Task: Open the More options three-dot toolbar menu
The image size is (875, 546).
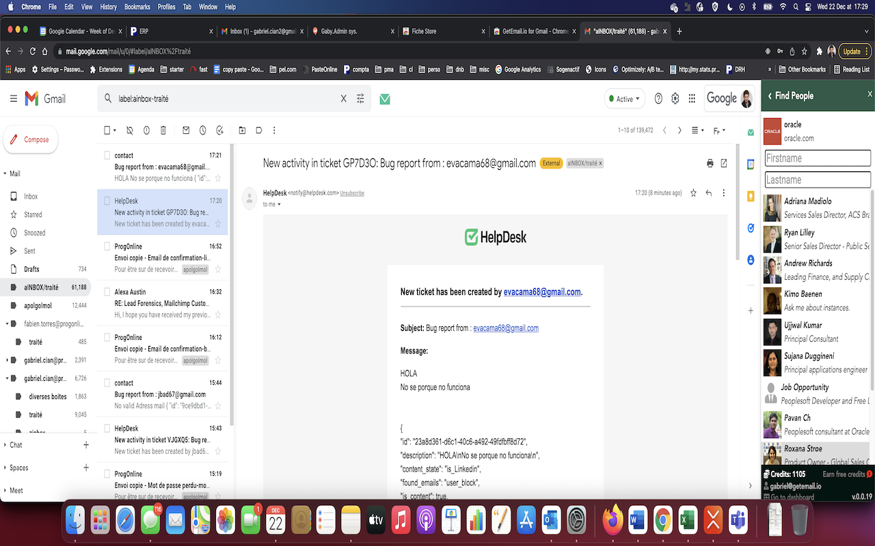Action: (274, 130)
